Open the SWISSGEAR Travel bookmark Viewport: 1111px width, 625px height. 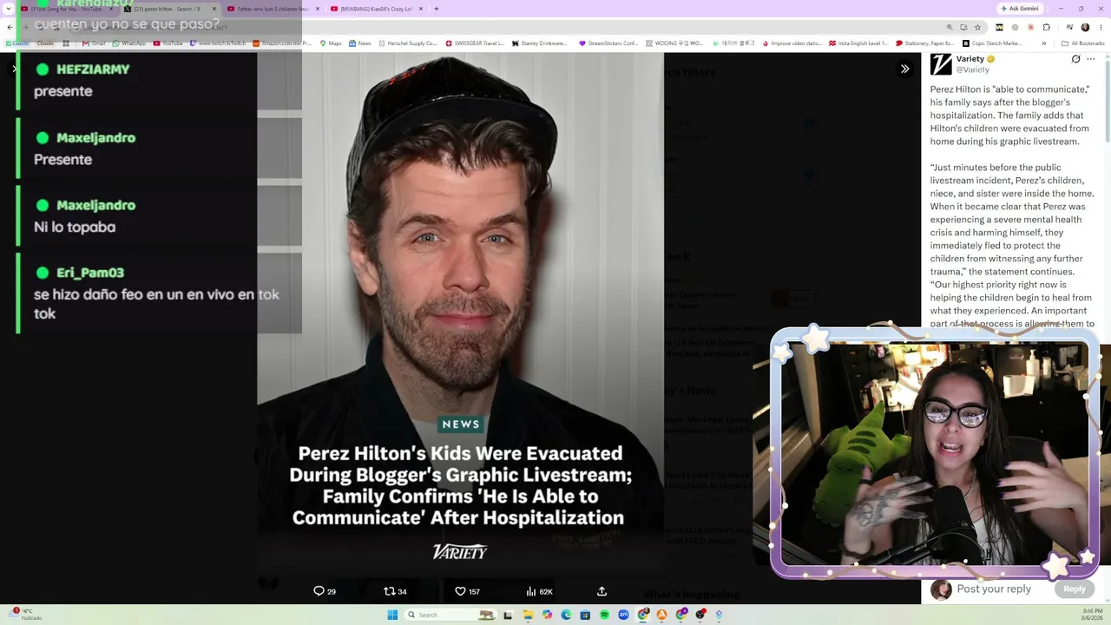475,43
